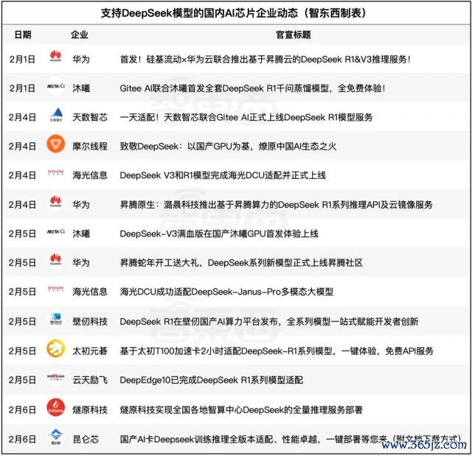The width and height of the screenshot is (472, 456).
Task: Click date 2月6日 in the 昆仑芯 row
Action: pyautogui.click(x=22, y=439)
